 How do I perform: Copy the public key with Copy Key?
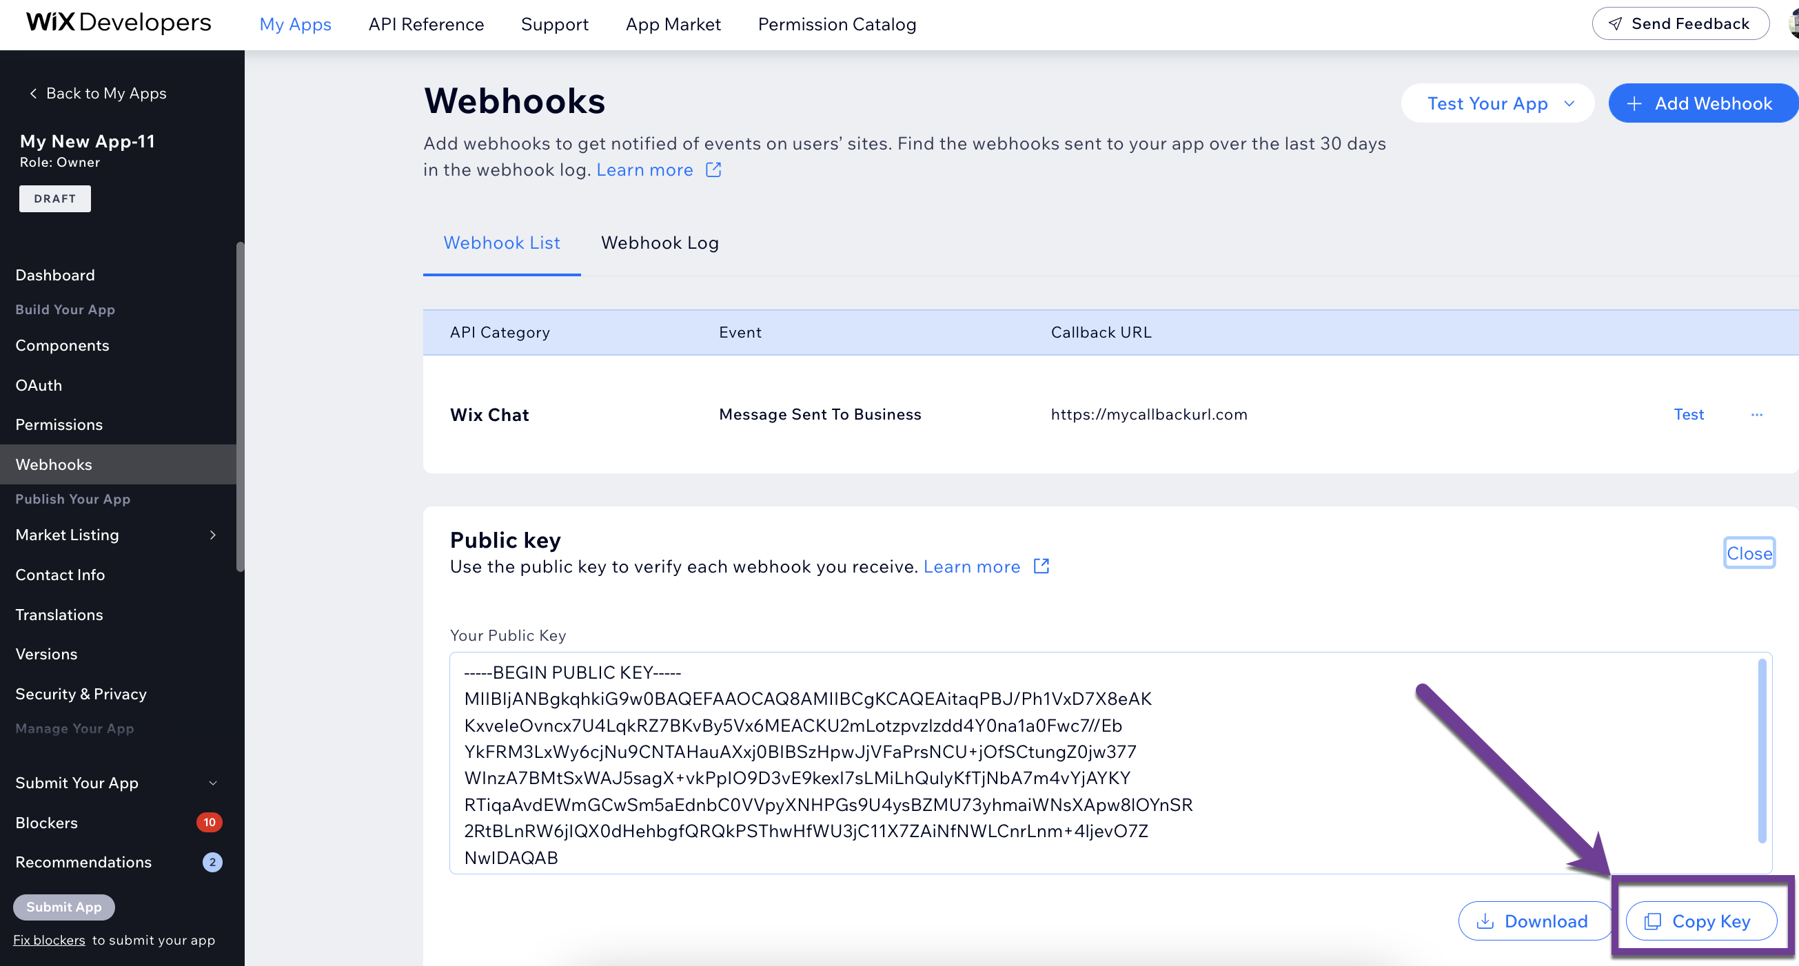pyautogui.click(x=1701, y=921)
